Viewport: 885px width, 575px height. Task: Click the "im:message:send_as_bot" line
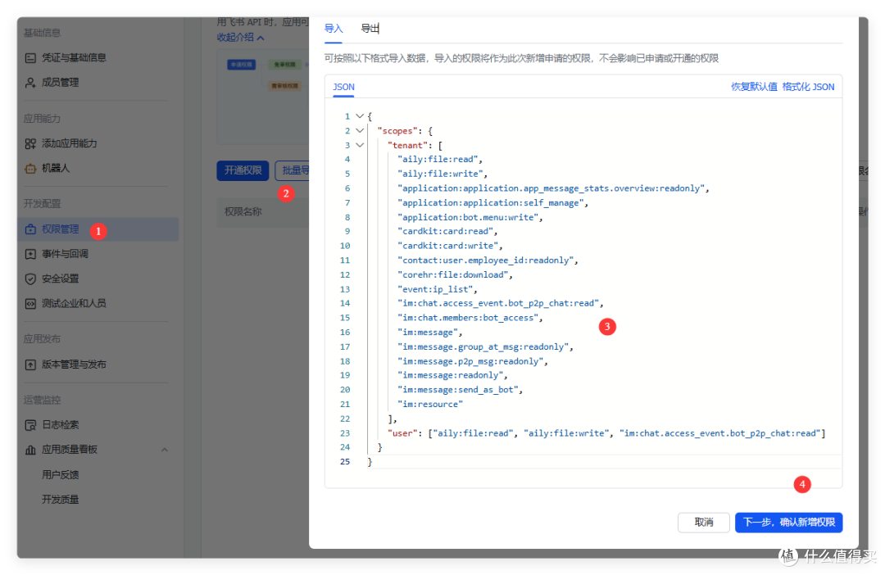[458, 389]
